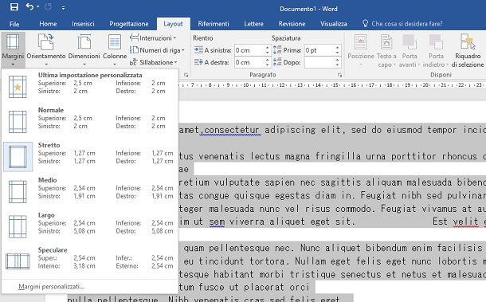Open the Interruzioni breaks dropdown

click(x=153, y=38)
